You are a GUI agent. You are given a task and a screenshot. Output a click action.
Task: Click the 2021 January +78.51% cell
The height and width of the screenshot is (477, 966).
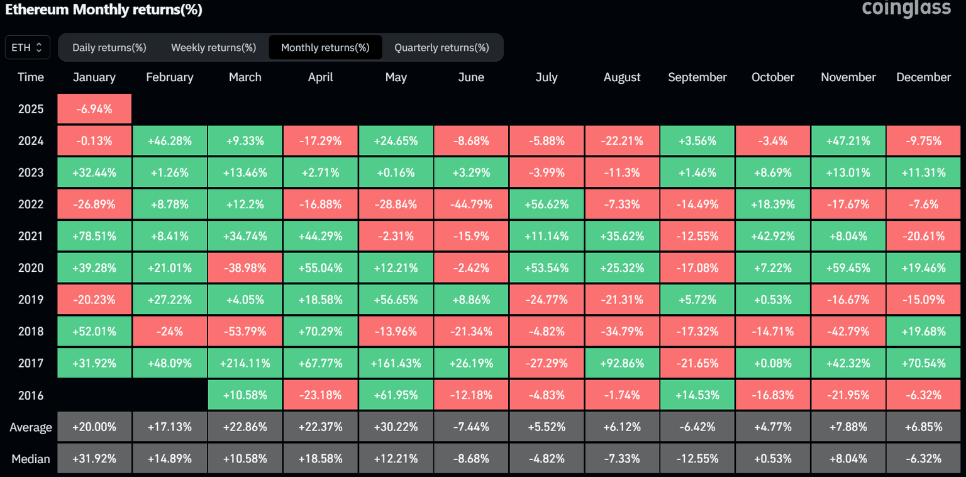pyautogui.click(x=94, y=236)
